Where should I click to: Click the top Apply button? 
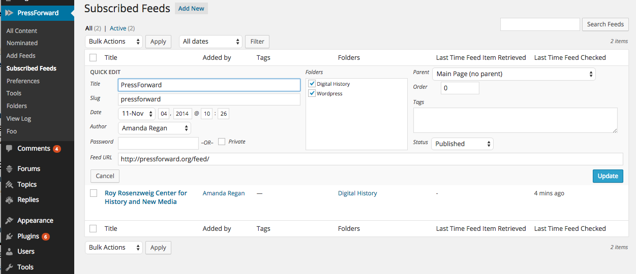[158, 42]
